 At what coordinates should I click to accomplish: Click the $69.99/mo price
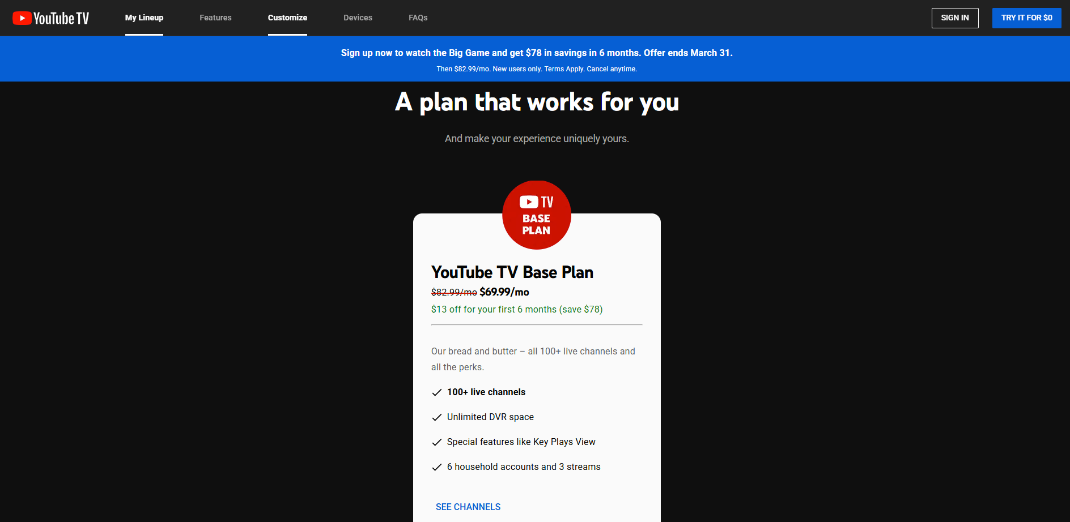(504, 292)
